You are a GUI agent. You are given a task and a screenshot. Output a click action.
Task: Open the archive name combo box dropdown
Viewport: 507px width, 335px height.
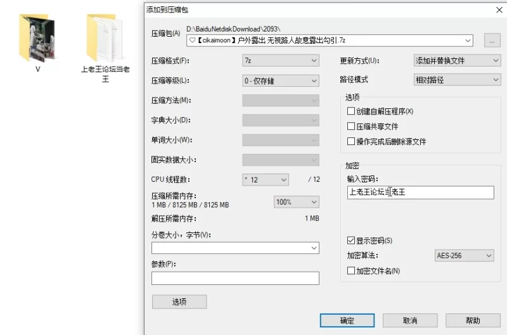pyautogui.click(x=468, y=41)
